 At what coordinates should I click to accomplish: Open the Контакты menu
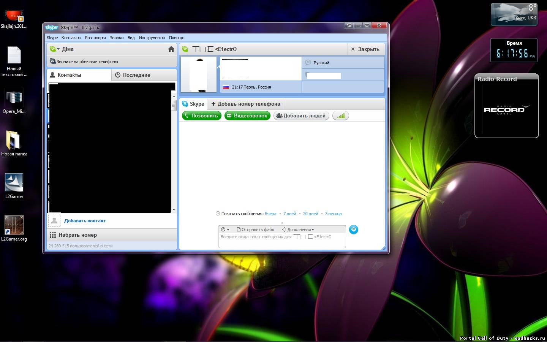[71, 38]
